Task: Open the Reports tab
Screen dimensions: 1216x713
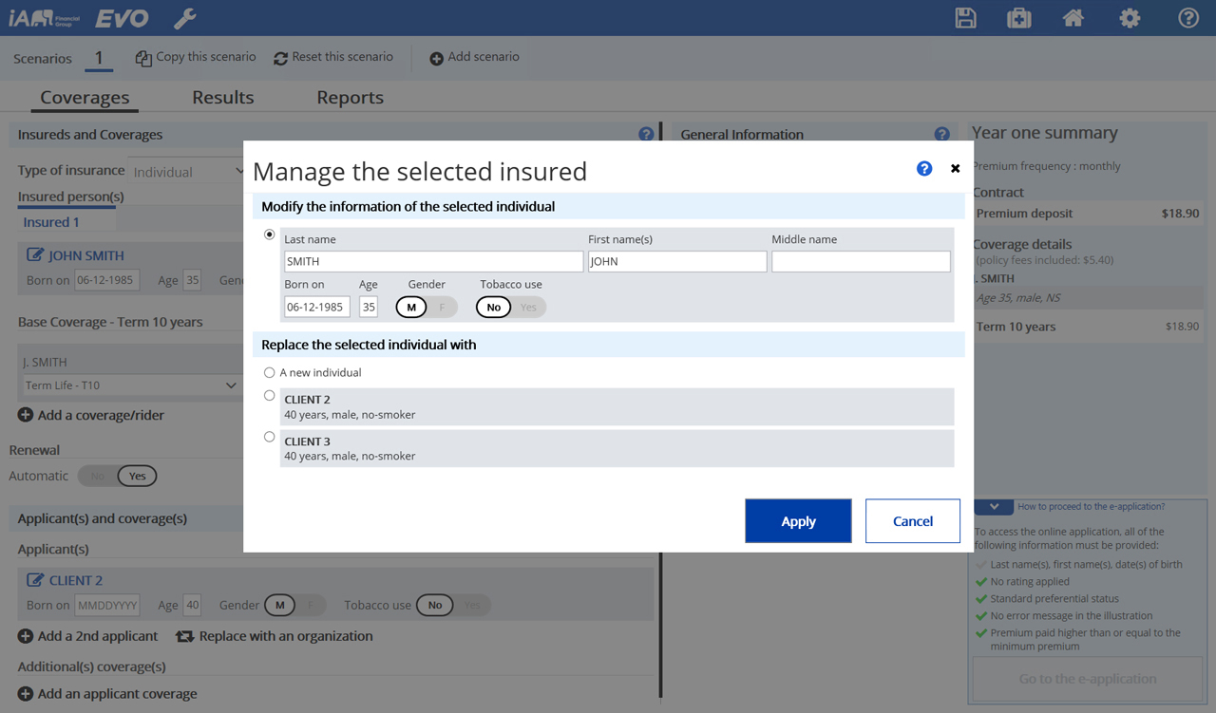Action: click(x=350, y=98)
